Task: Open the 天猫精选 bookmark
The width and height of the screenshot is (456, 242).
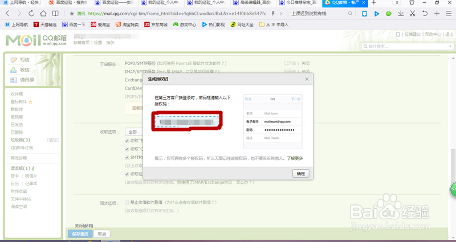Action: [x=45, y=24]
